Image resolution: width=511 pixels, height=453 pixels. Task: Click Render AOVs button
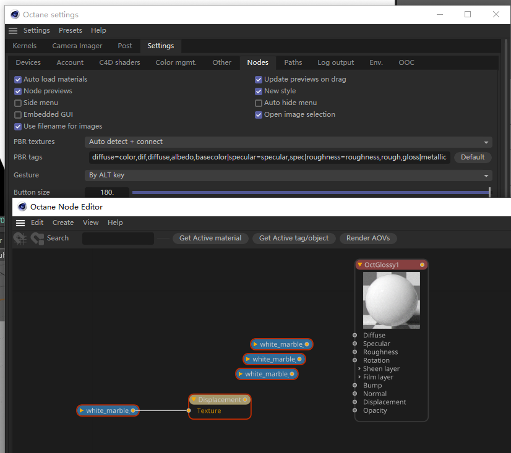point(368,238)
